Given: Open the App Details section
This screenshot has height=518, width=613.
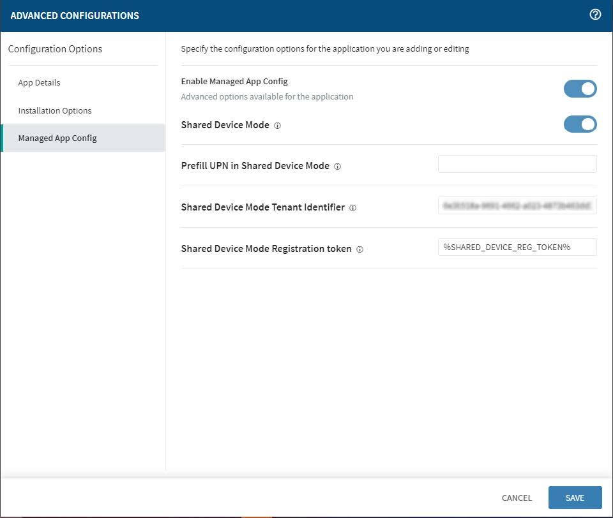Looking at the screenshot, I should [x=39, y=83].
